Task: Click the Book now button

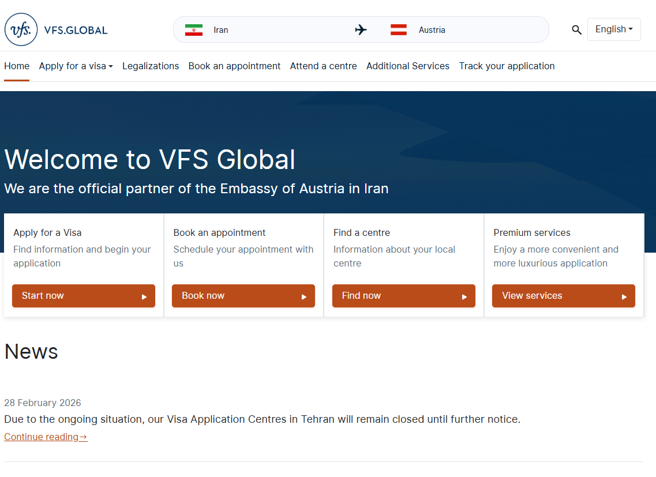Action: (243, 296)
